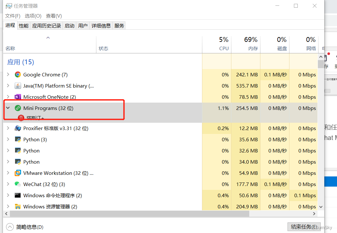Image resolution: width=337 pixels, height=233 pixels.
Task: Switch to the 详细信息 tab
Action: tap(101, 26)
